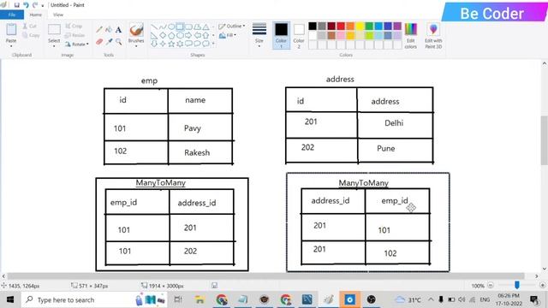Expand the Brushes dropdown arrow
Image resolution: width=548 pixels, height=308 pixels.
[136, 46]
